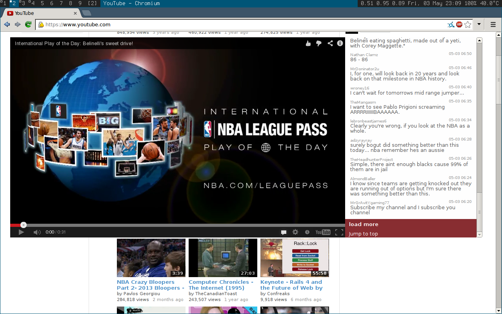Screen dimensions: 502x314
Task: Click commenter name 'MrGrAvitYgaming77'
Action: [x=370, y=203]
